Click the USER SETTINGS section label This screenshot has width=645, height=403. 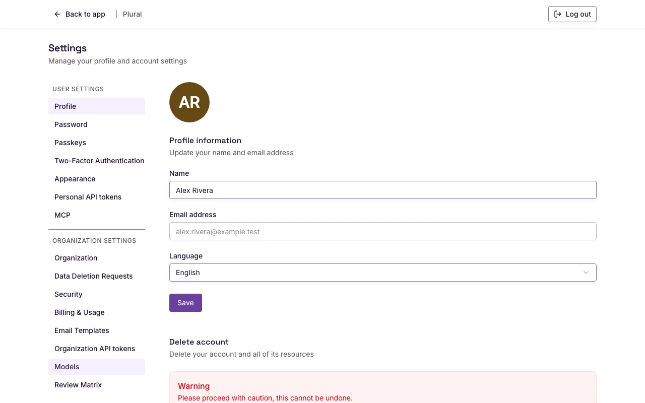[78, 89]
